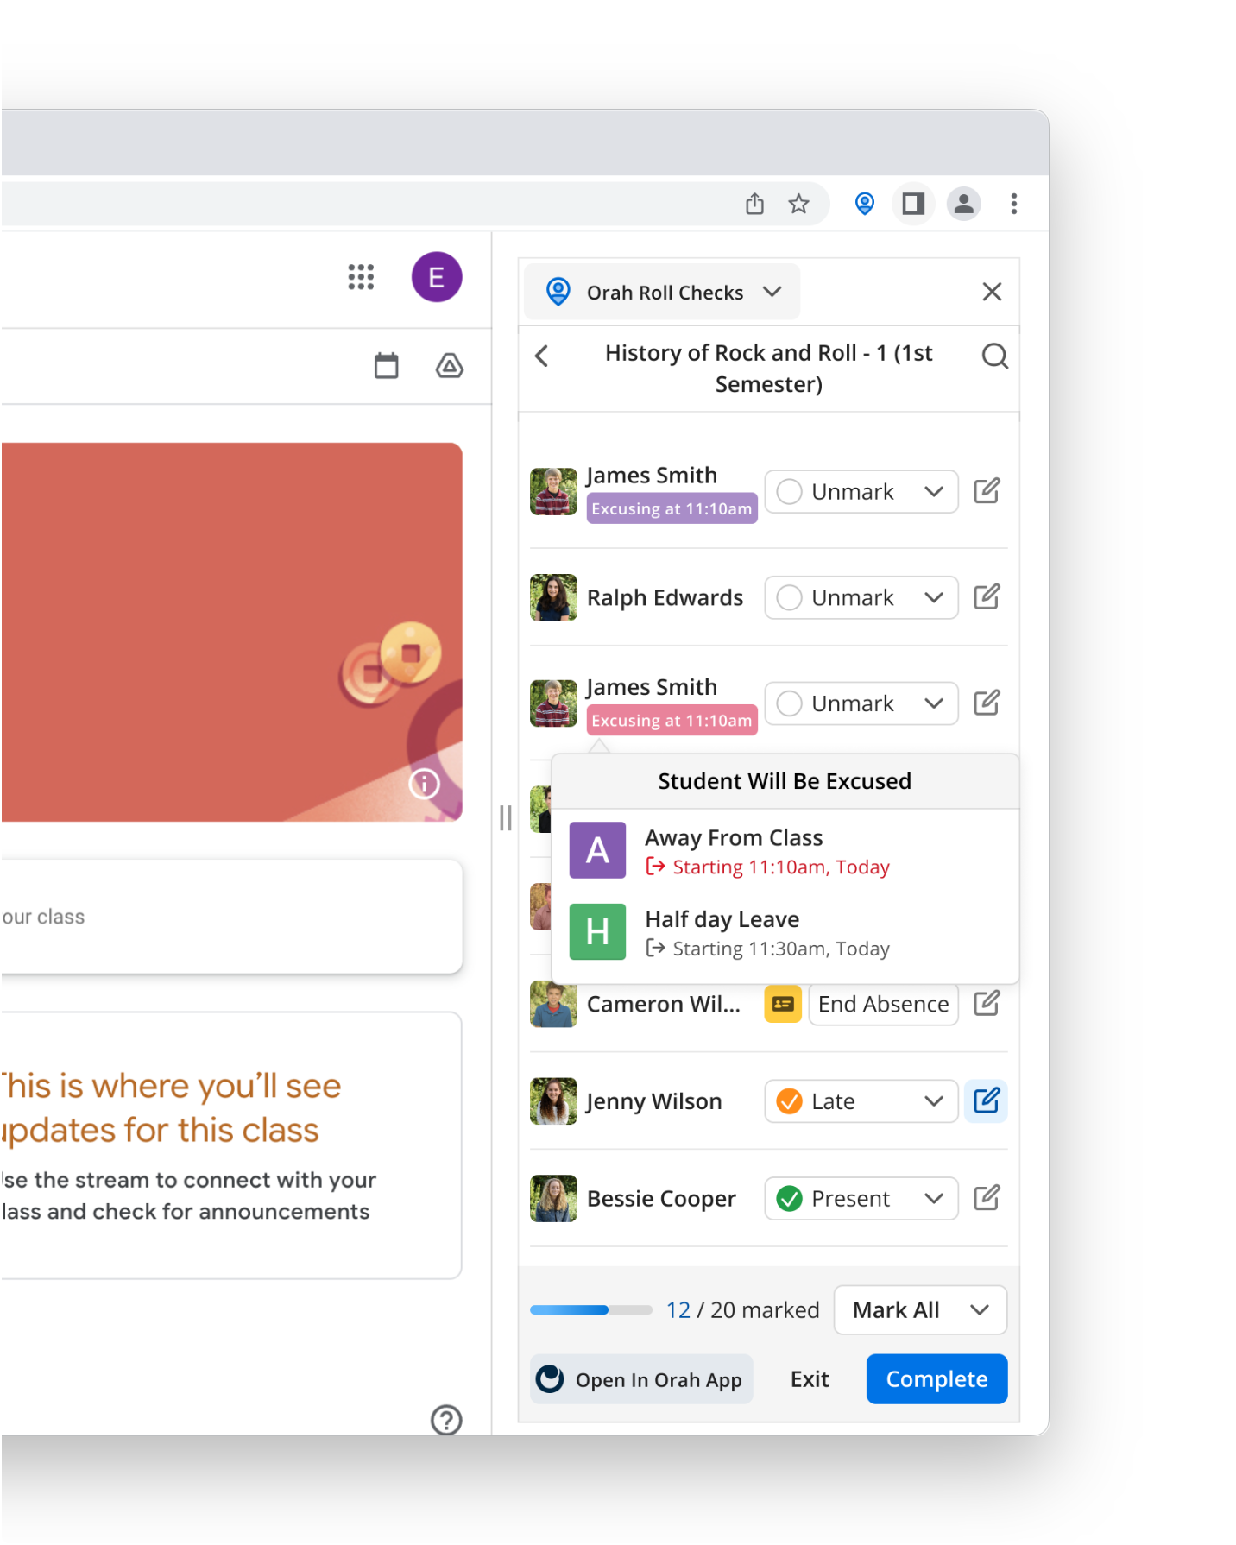Click the browser share icon

click(x=754, y=204)
